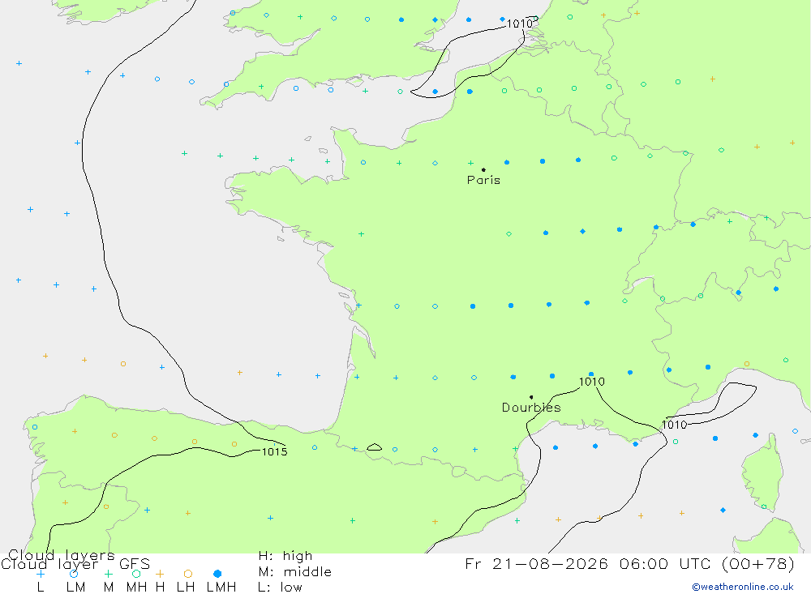Click the blue plus legend symbol above L

41,574
